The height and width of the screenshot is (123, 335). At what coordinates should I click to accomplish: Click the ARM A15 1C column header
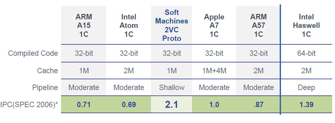tap(84, 25)
